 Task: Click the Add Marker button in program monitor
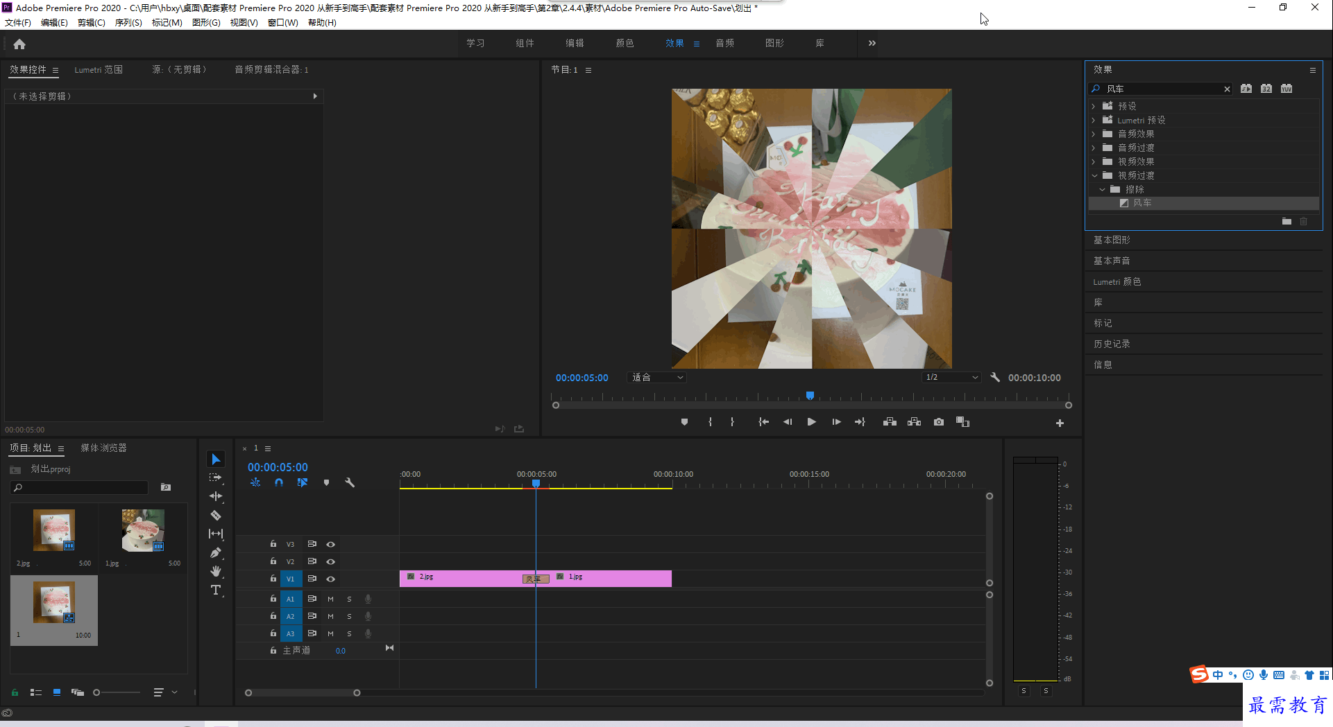(x=684, y=422)
